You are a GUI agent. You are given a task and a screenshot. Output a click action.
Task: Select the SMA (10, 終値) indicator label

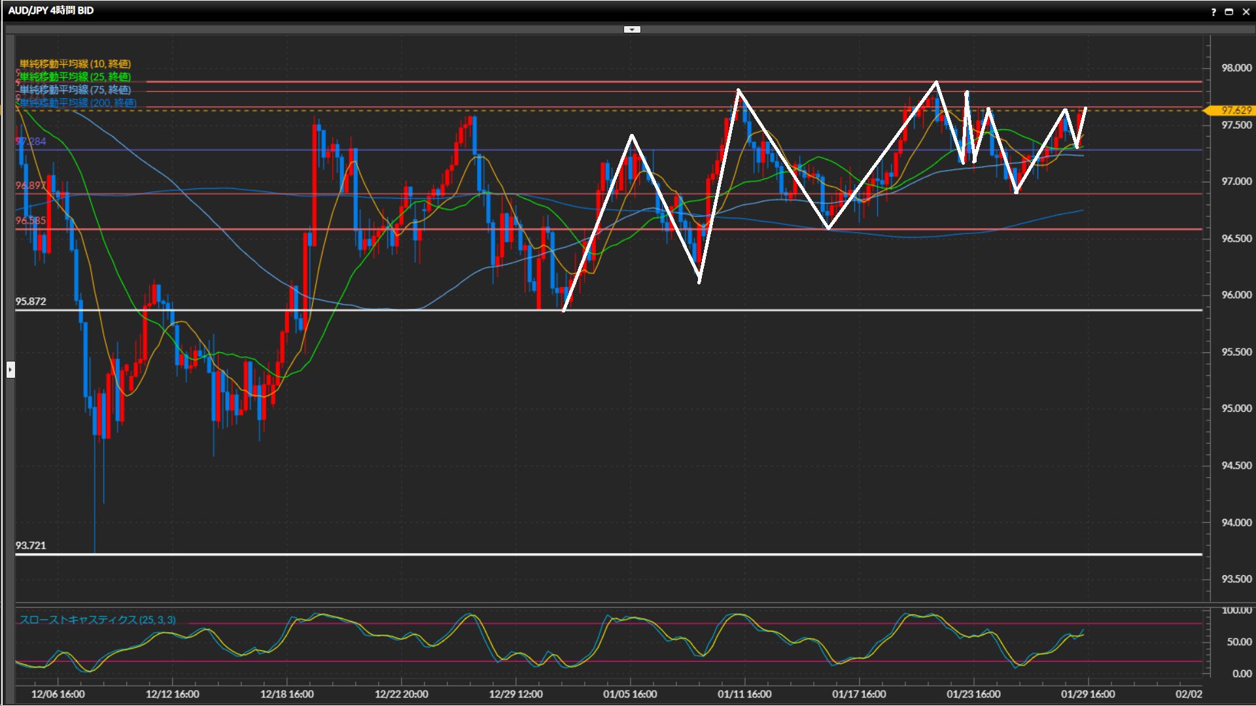click(x=75, y=63)
